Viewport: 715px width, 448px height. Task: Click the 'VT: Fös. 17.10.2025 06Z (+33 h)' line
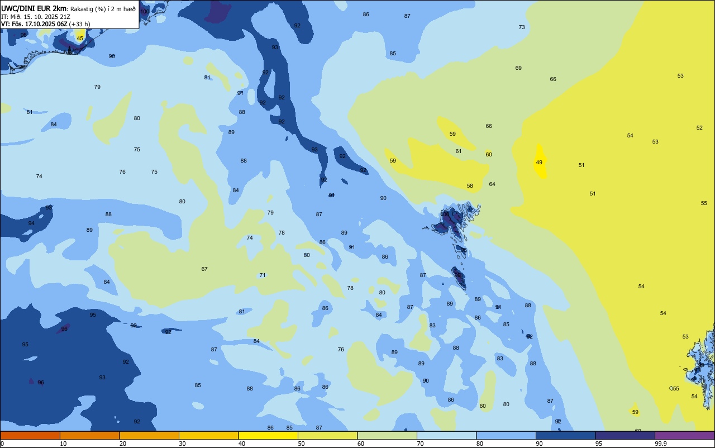pyautogui.click(x=45, y=24)
